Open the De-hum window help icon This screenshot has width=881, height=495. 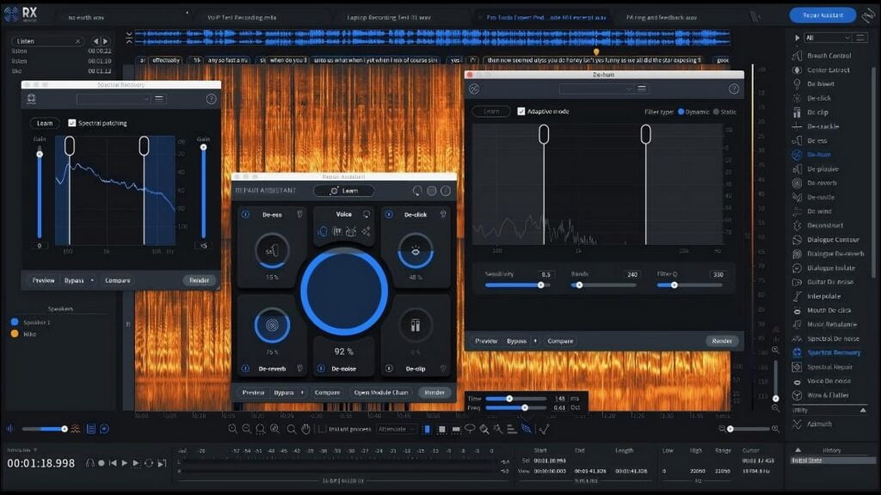tap(734, 89)
